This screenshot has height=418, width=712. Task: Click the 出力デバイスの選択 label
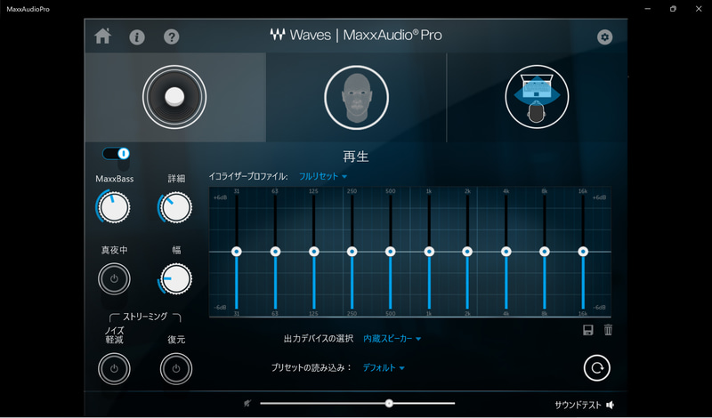click(319, 339)
